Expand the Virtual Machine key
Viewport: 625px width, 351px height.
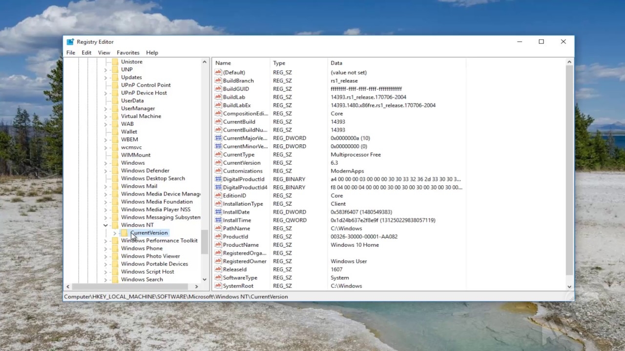coord(105,117)
